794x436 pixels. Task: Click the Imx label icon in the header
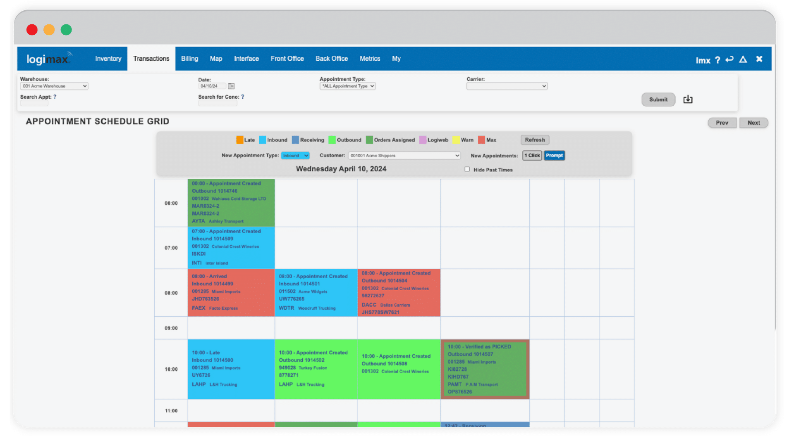click(x=703, y=60)
